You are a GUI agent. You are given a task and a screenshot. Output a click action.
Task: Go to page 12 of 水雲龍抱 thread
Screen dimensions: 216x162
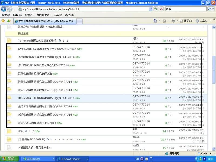[x=79, y=140]
